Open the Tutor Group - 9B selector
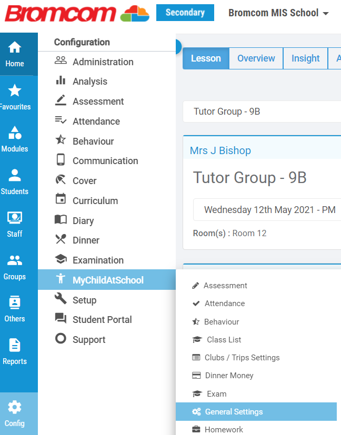Image resolution: width=341 pixels, height=435 pixels. pyautogui.click(x=262, y=112)
